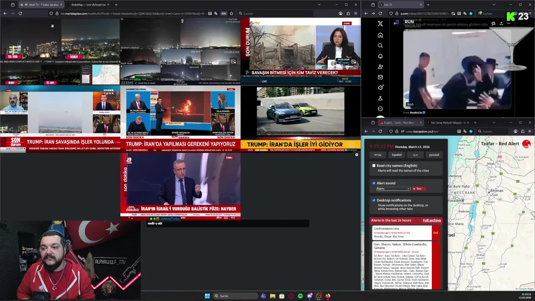Click Windows taskbar Suche search box

coord(235,296)
